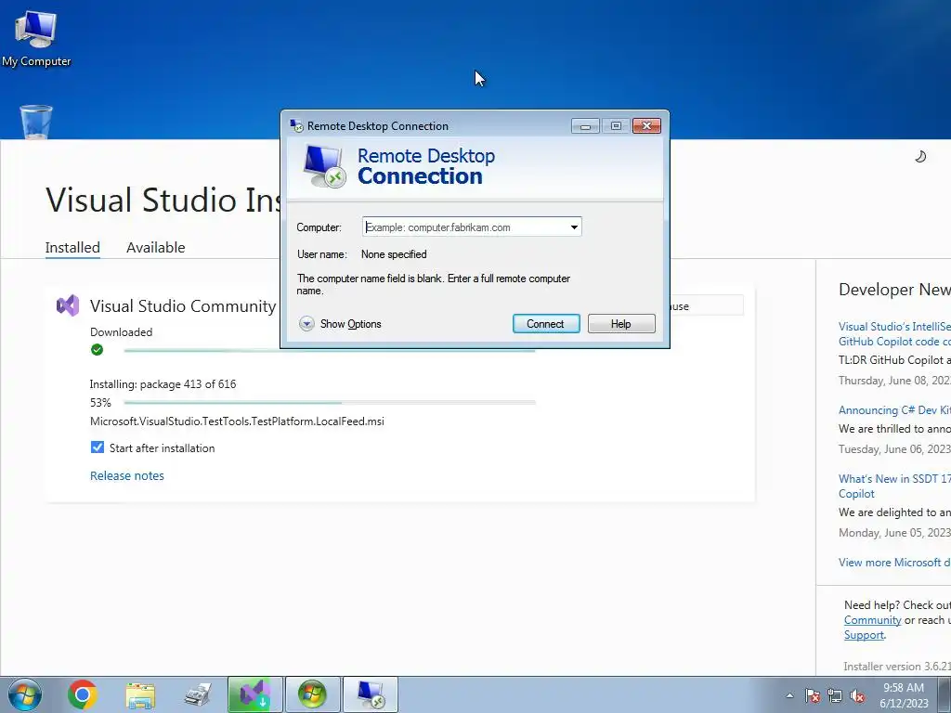The height and width of the screenshot is (713, 951).
Task: Open the Computer name dropdown arrow
Action: (x=574, y=227)
